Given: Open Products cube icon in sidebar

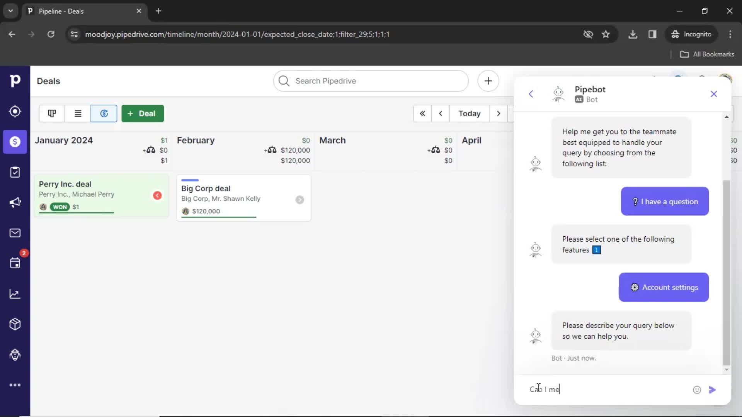Looking at the screenshot, I should [x=15, y=324].
